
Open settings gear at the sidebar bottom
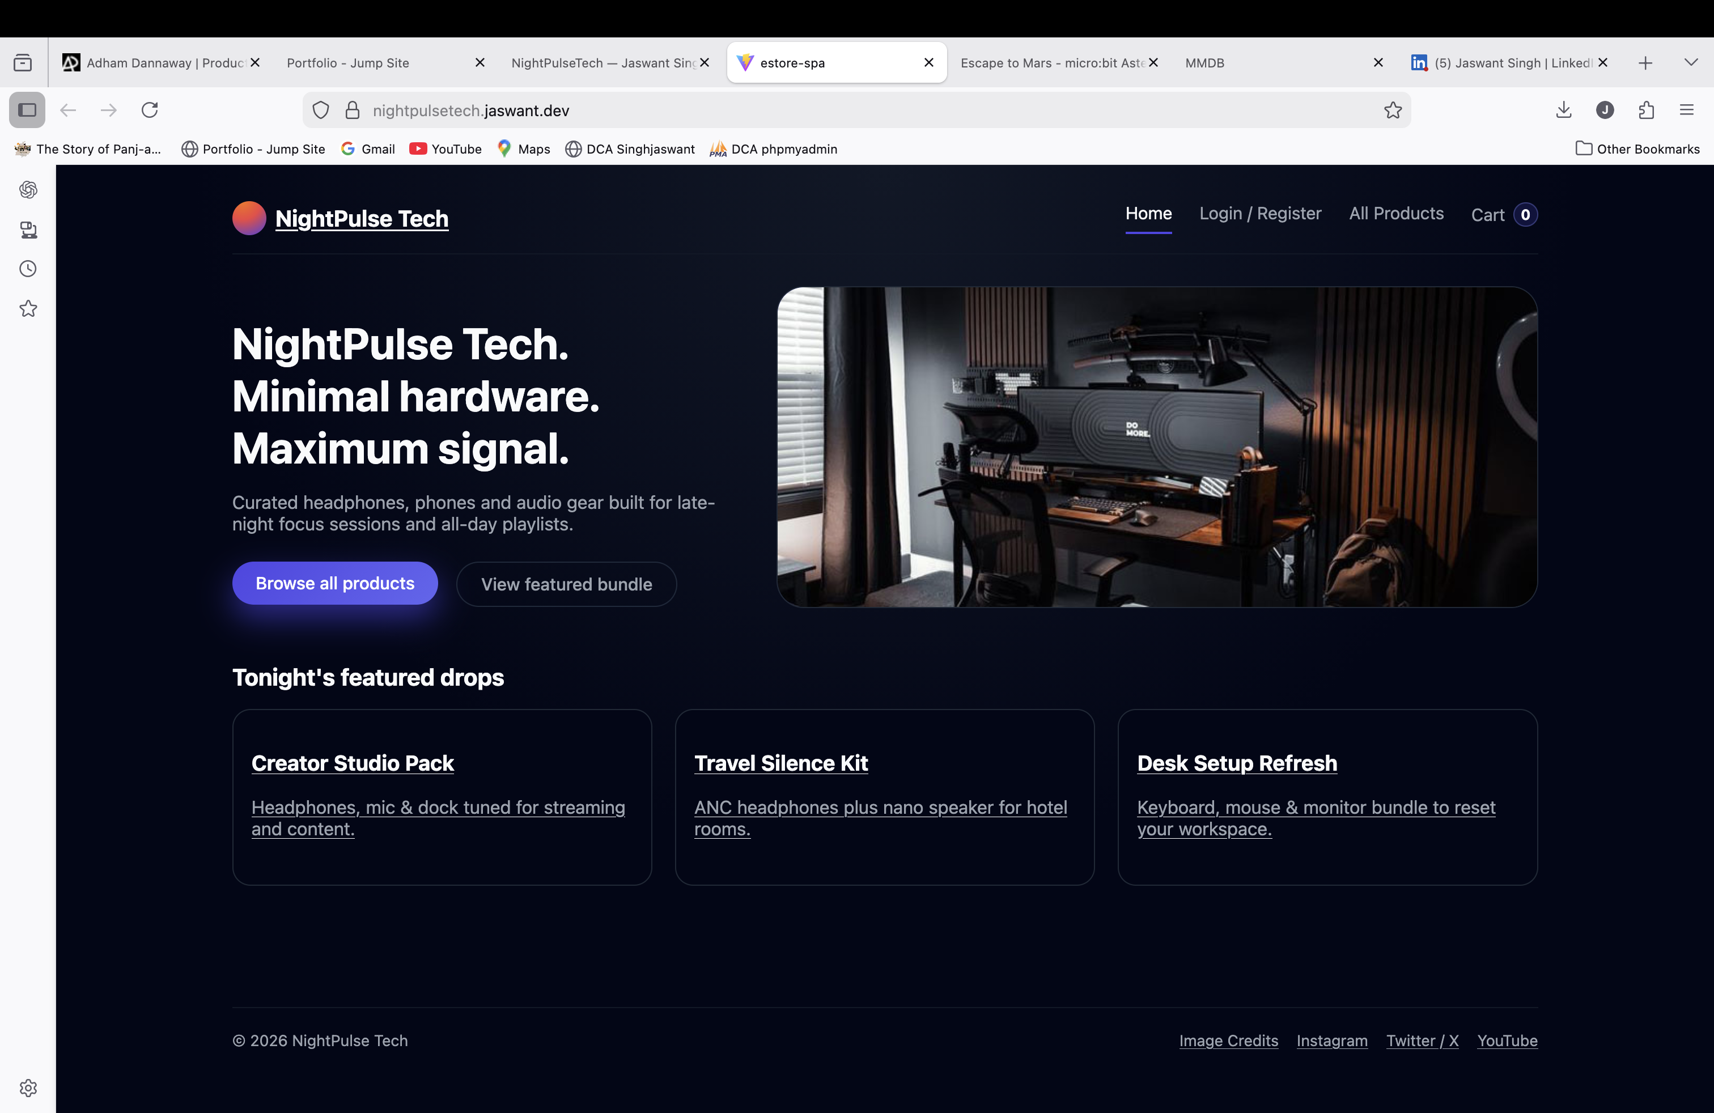coord(28,1088)
